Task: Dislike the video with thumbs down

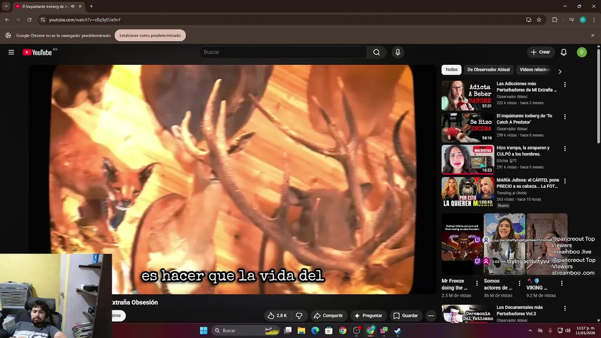Action: tap(299, 315)
